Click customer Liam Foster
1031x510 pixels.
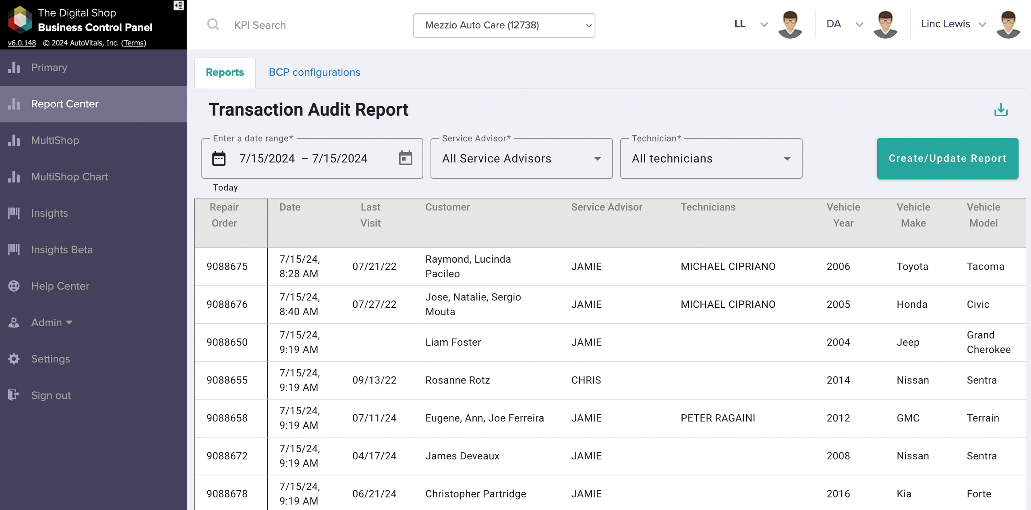point(453,342)
